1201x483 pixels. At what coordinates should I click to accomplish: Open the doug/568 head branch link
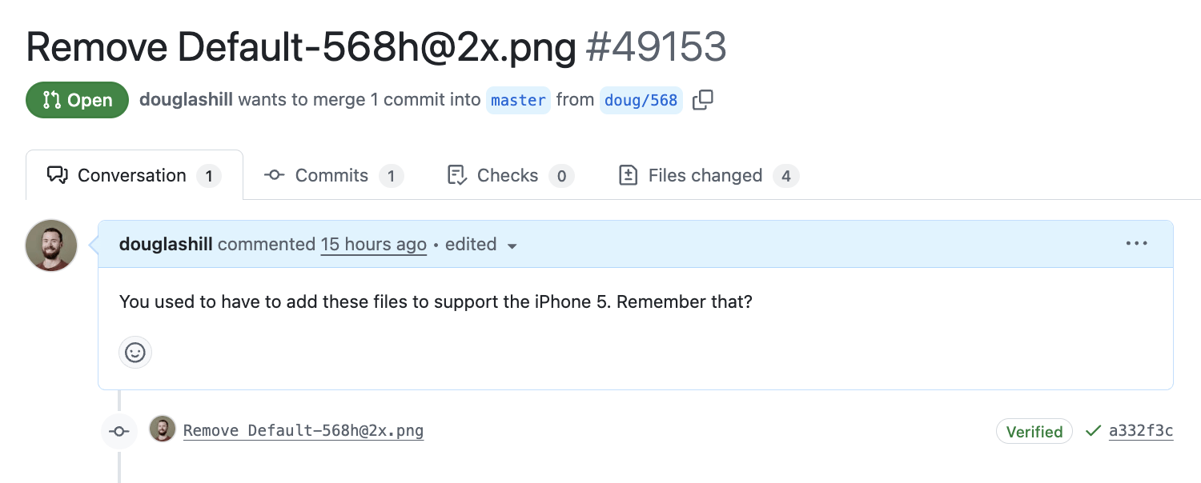click(x=641, y=100)
